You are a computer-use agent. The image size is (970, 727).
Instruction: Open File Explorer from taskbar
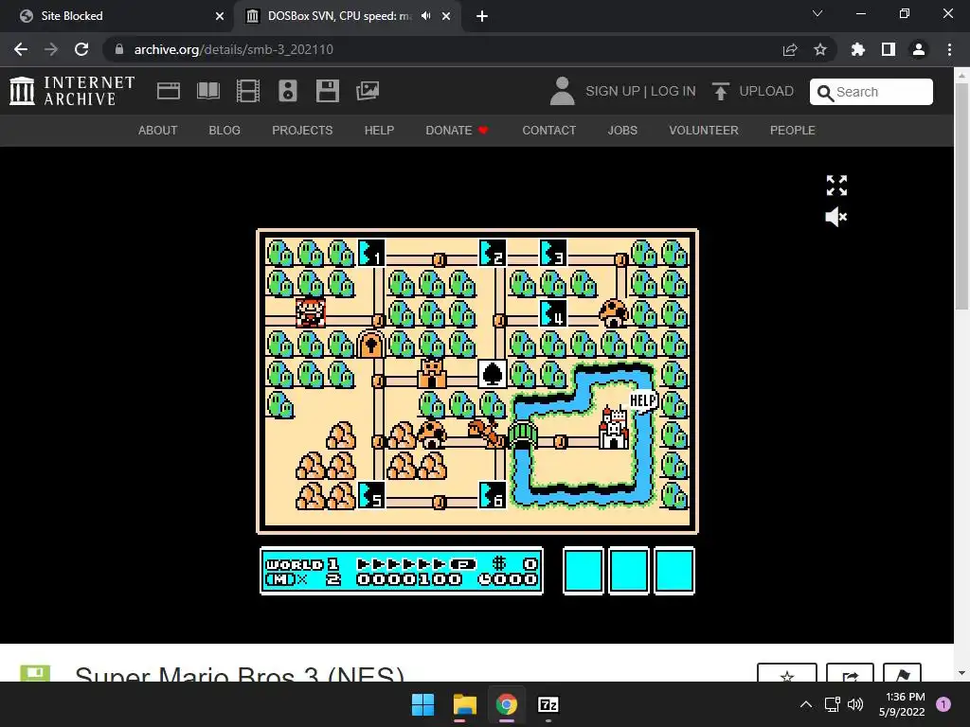(x=464, y=704)
